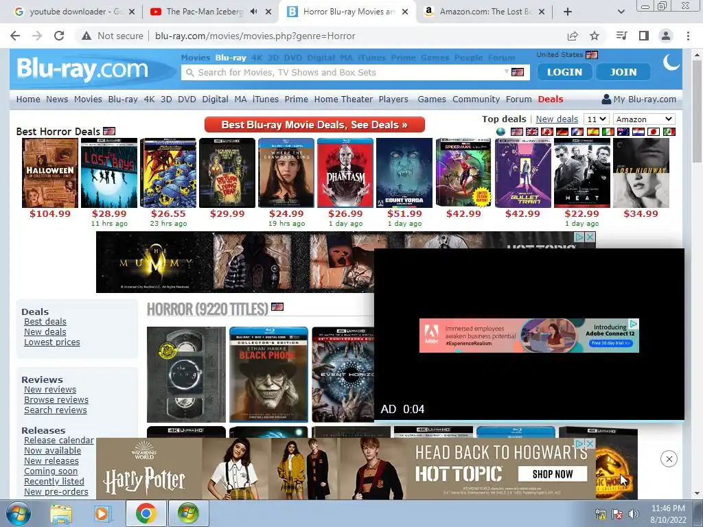The height and width of the screenshot is (527, 703).
Task: Open the Lost Boys deal cover
Action: tap(109, 173)
